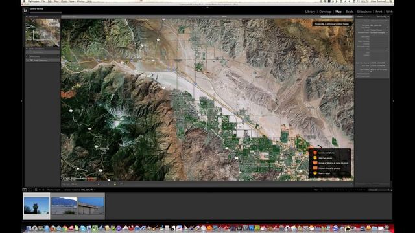This screenshot has height=233, width=415.
Task: Select the Smart Collections row
Action: 42,60
